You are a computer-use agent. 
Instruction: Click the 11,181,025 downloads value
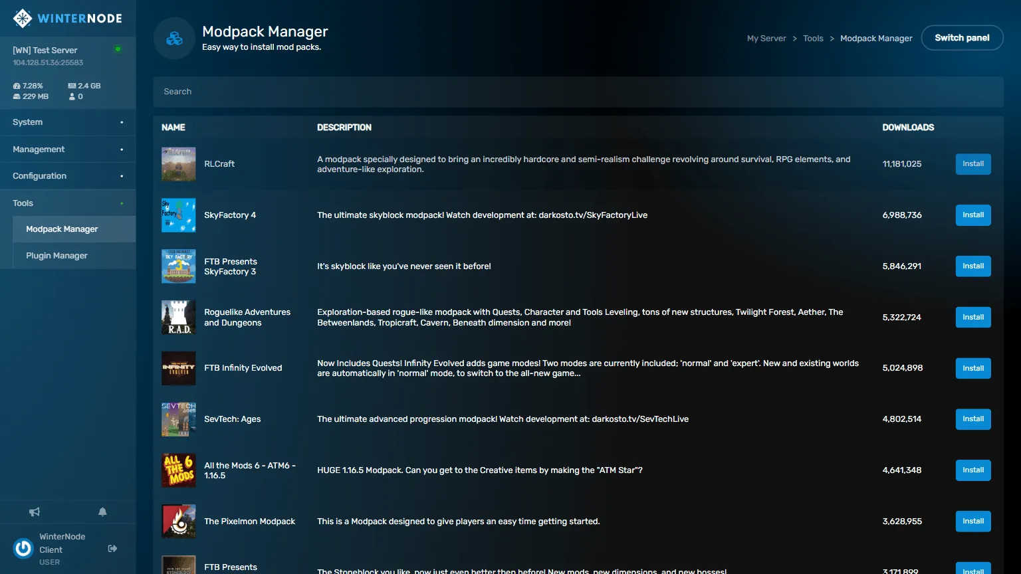click(x=902, y=164)
